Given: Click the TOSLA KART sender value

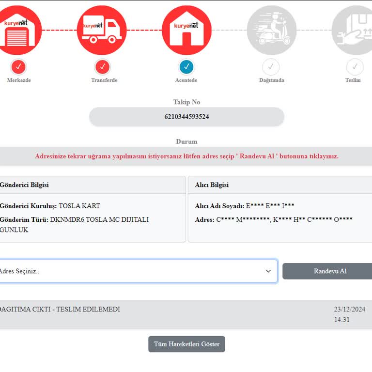Looking at the screenshot, I should point(79,206).
